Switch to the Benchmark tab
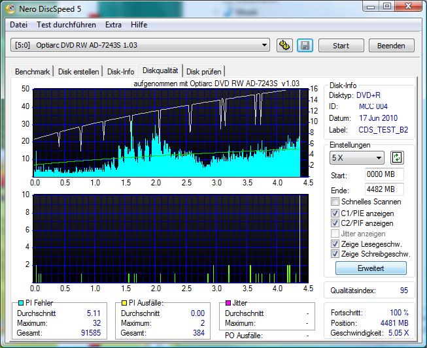 pyautogui.click(x=33, y=72)
